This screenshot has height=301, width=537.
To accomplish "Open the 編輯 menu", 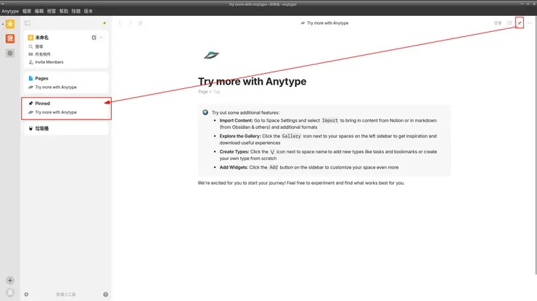I will [39, 11].
